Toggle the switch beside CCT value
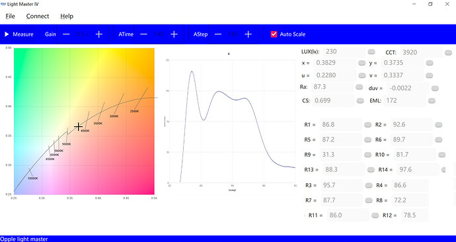Viewport: 456px width, 242px height. coord(449,53)
